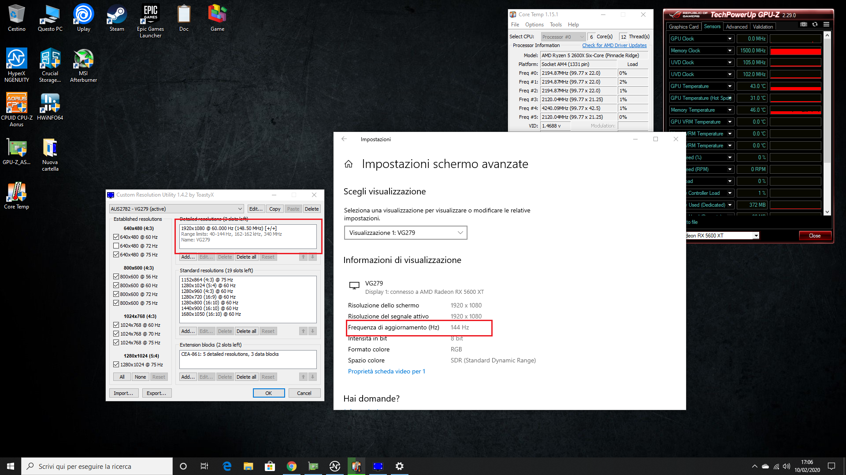Image resolution: width=846 pixels, height=475 pixels.
Task: Open the Nuova cartella folder icon
Action: tap(50, 154)
